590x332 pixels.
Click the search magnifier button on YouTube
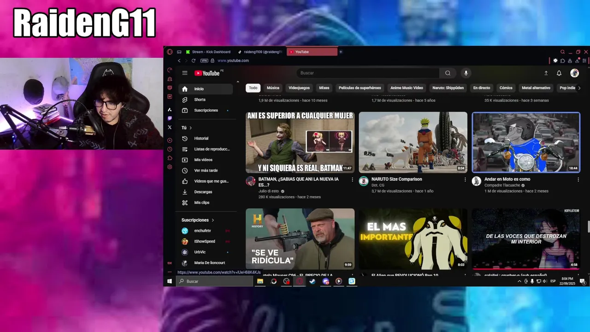448,73
